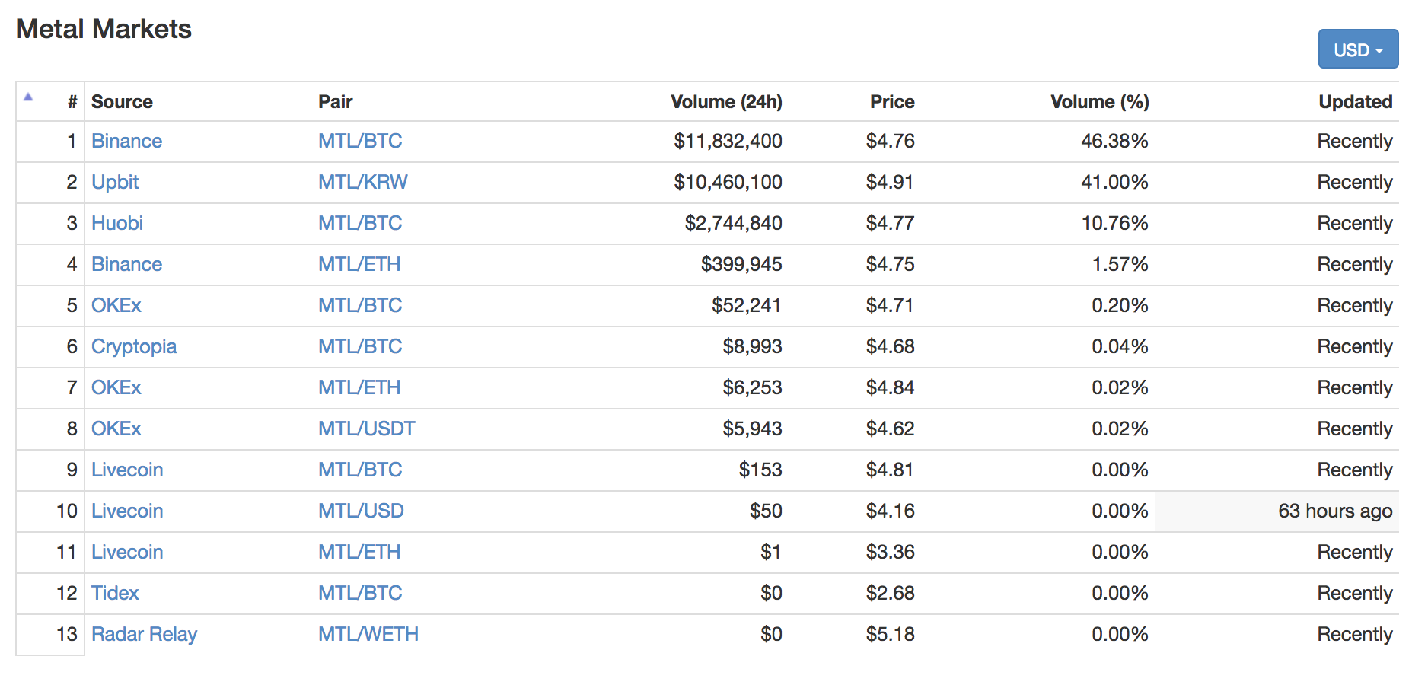The image size is (1428, 685).
Task: Open Livecoin link in row 10
Action: [x=127, y=511]
